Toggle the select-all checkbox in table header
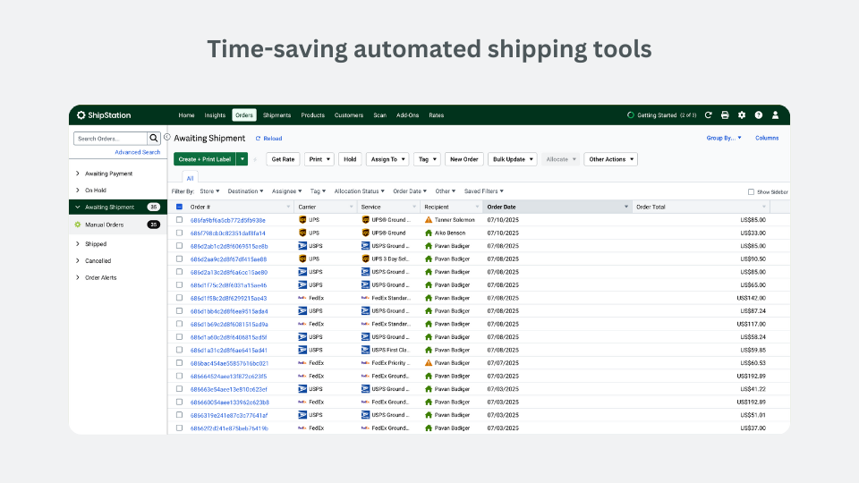This screenshot has width=859, height=483. coord(179,207)
